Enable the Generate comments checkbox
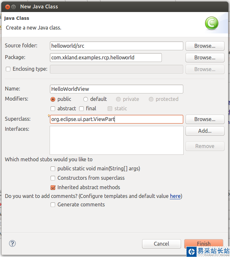Viewport: 230px width, 257px height. (53, 205)
